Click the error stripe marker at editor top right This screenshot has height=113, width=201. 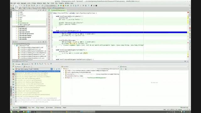pyautogui.click(x=188, y=13)
